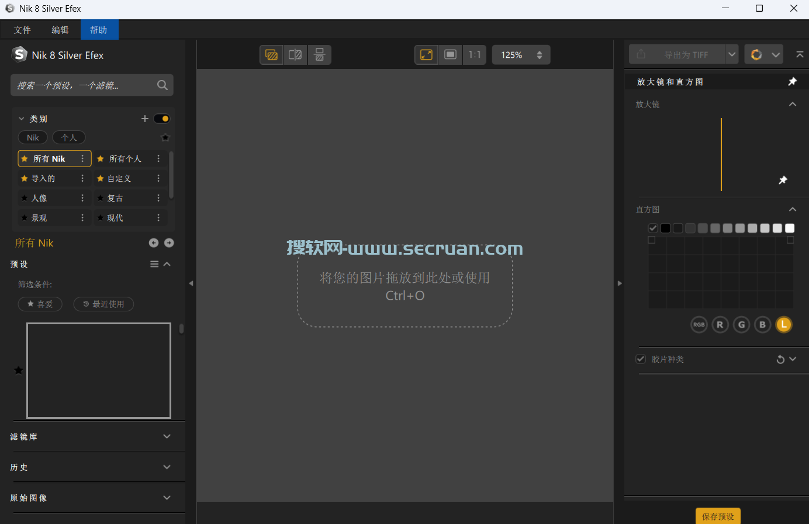
Task: Open options menu for 所有 Nik category
Action: [82, 158]
